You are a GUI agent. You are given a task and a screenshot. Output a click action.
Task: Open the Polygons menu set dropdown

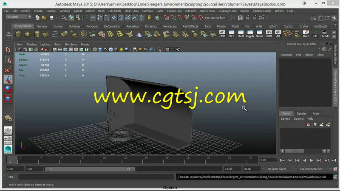pos(18,17)
